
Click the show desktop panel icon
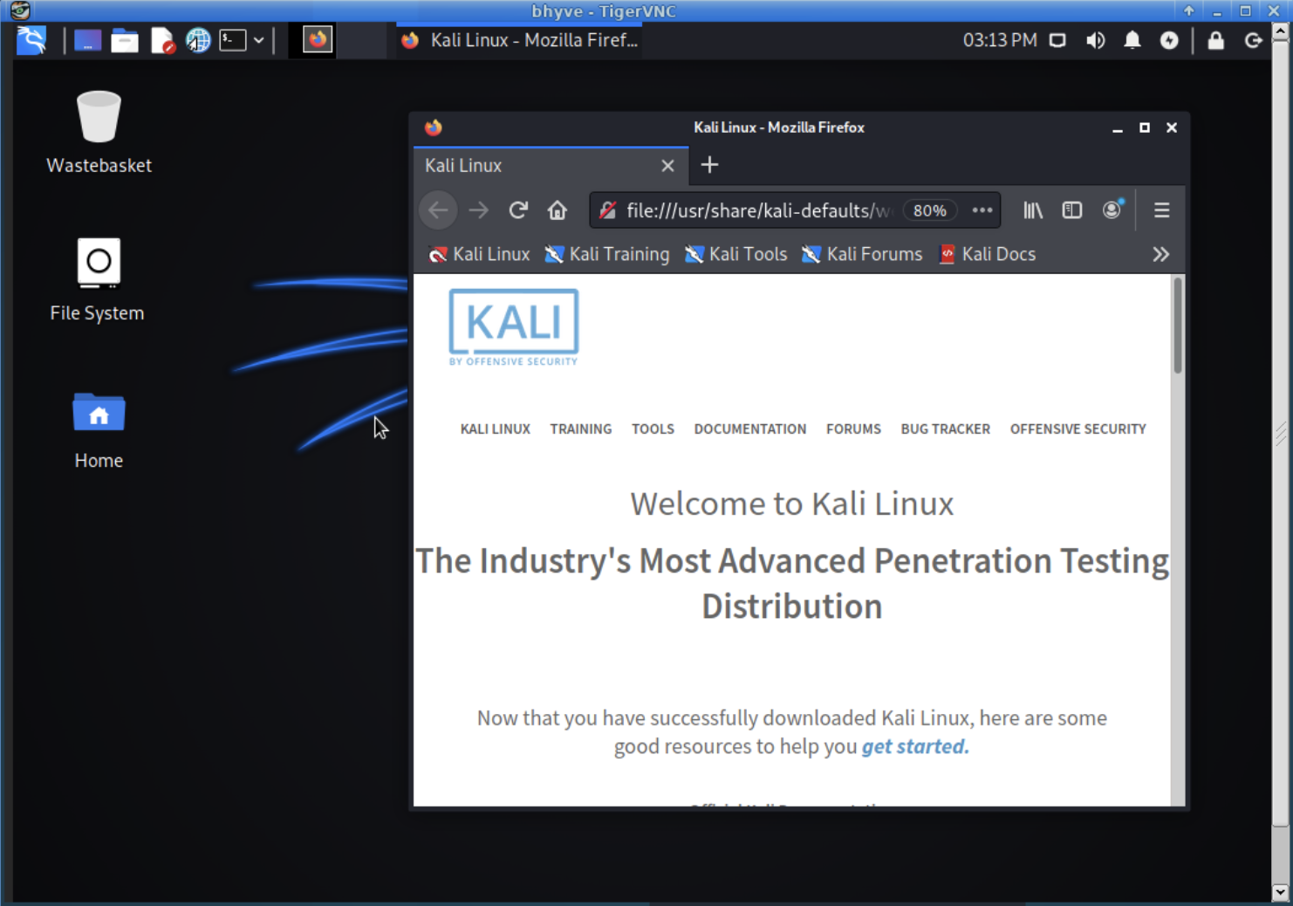tap(87, 40)
